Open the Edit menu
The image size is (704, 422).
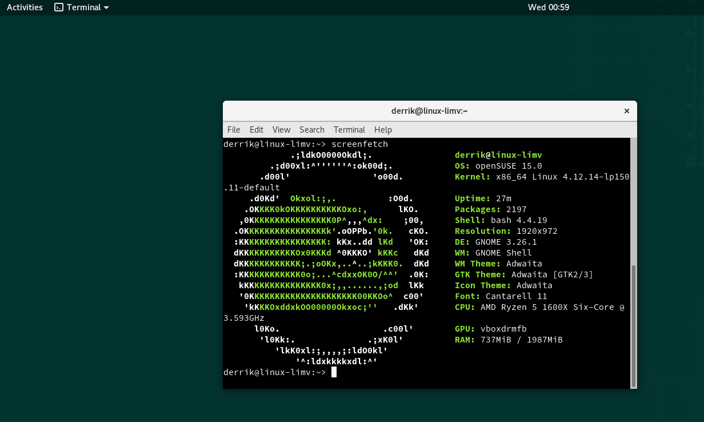point(257,130)
